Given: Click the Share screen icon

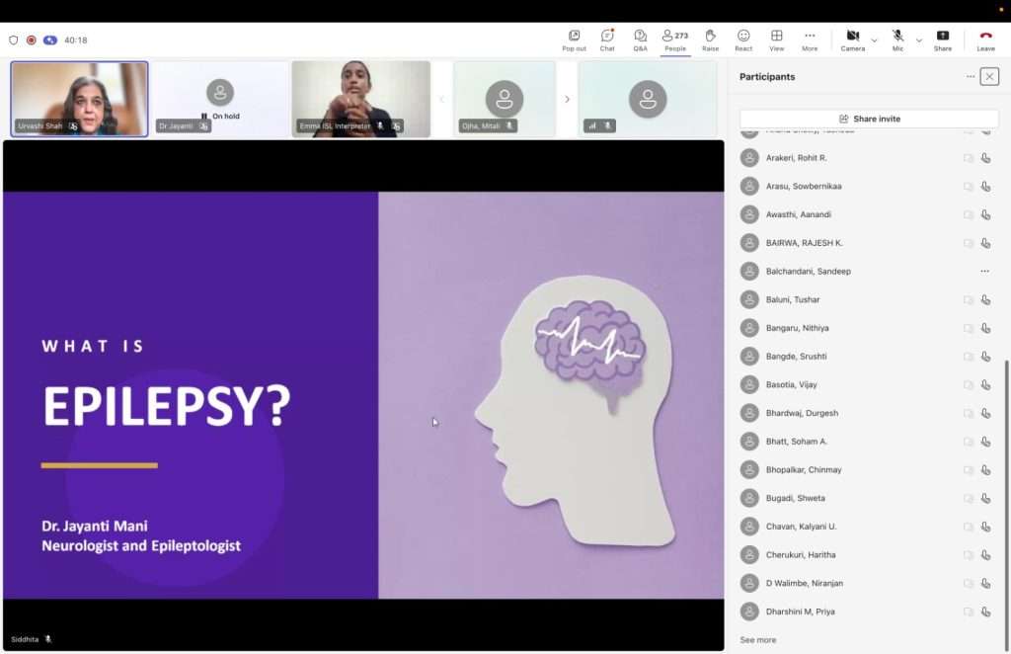Looking at the screenshot, I should 943,40.
